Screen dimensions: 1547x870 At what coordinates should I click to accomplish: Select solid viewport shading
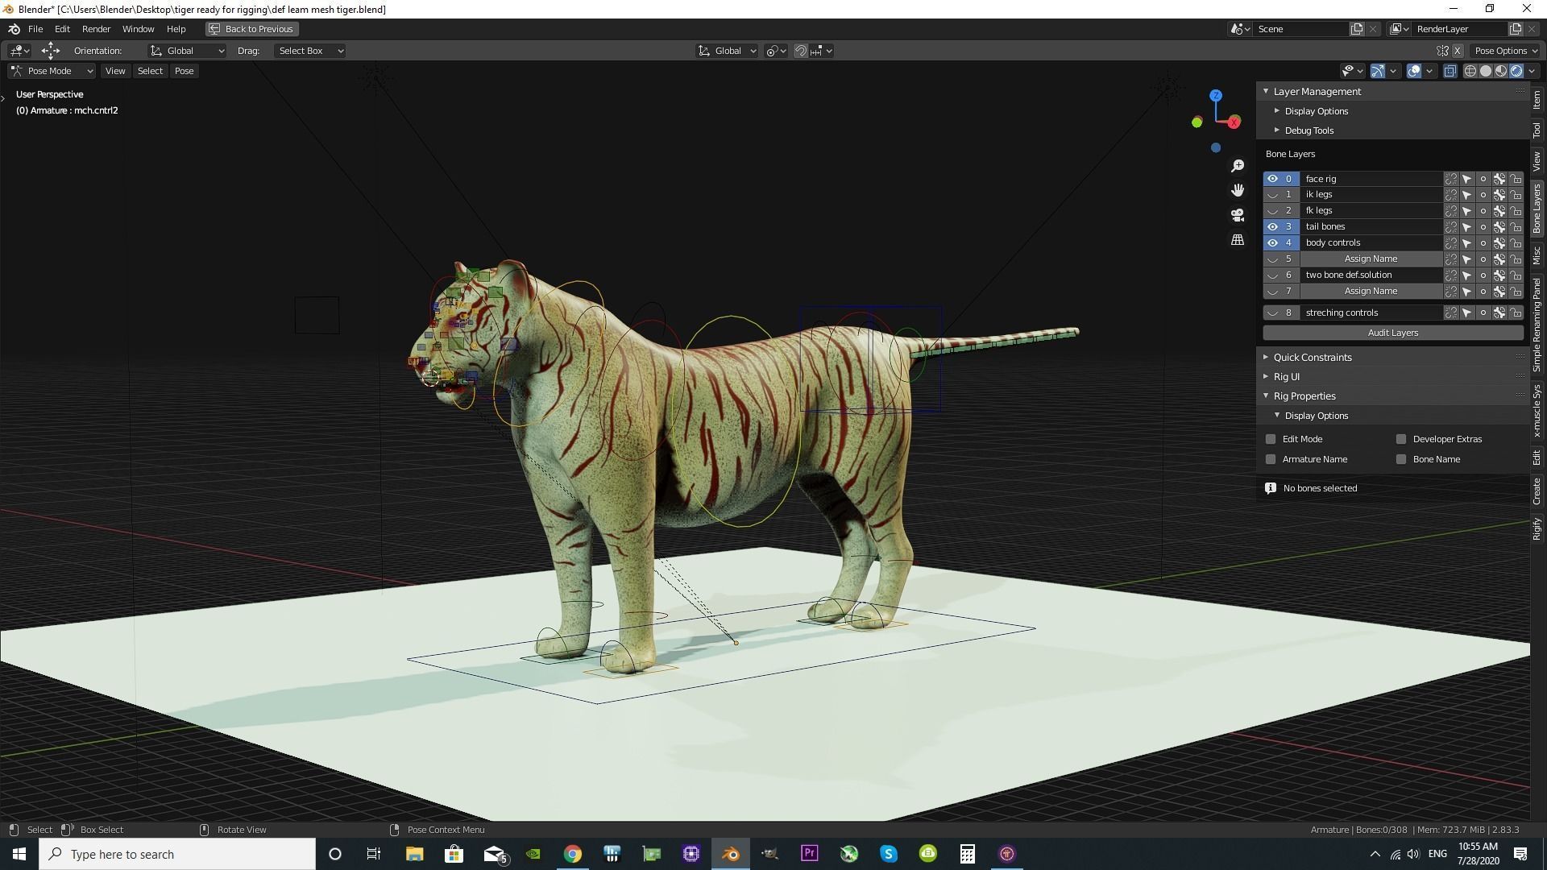[x=1486, y=71]
